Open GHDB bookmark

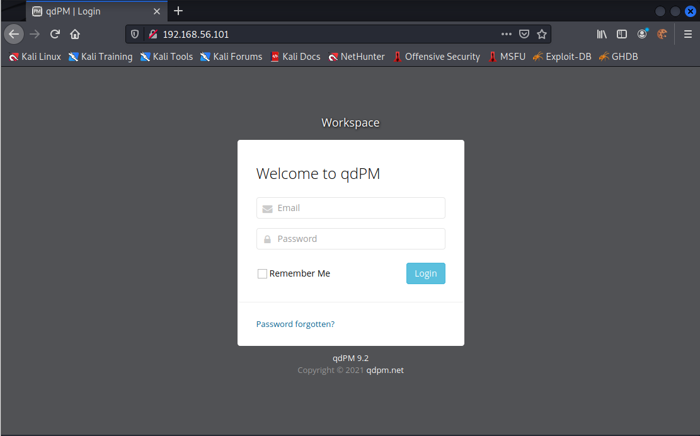tap(618, 57)
